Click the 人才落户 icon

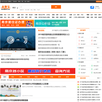(x=92, y=69)
